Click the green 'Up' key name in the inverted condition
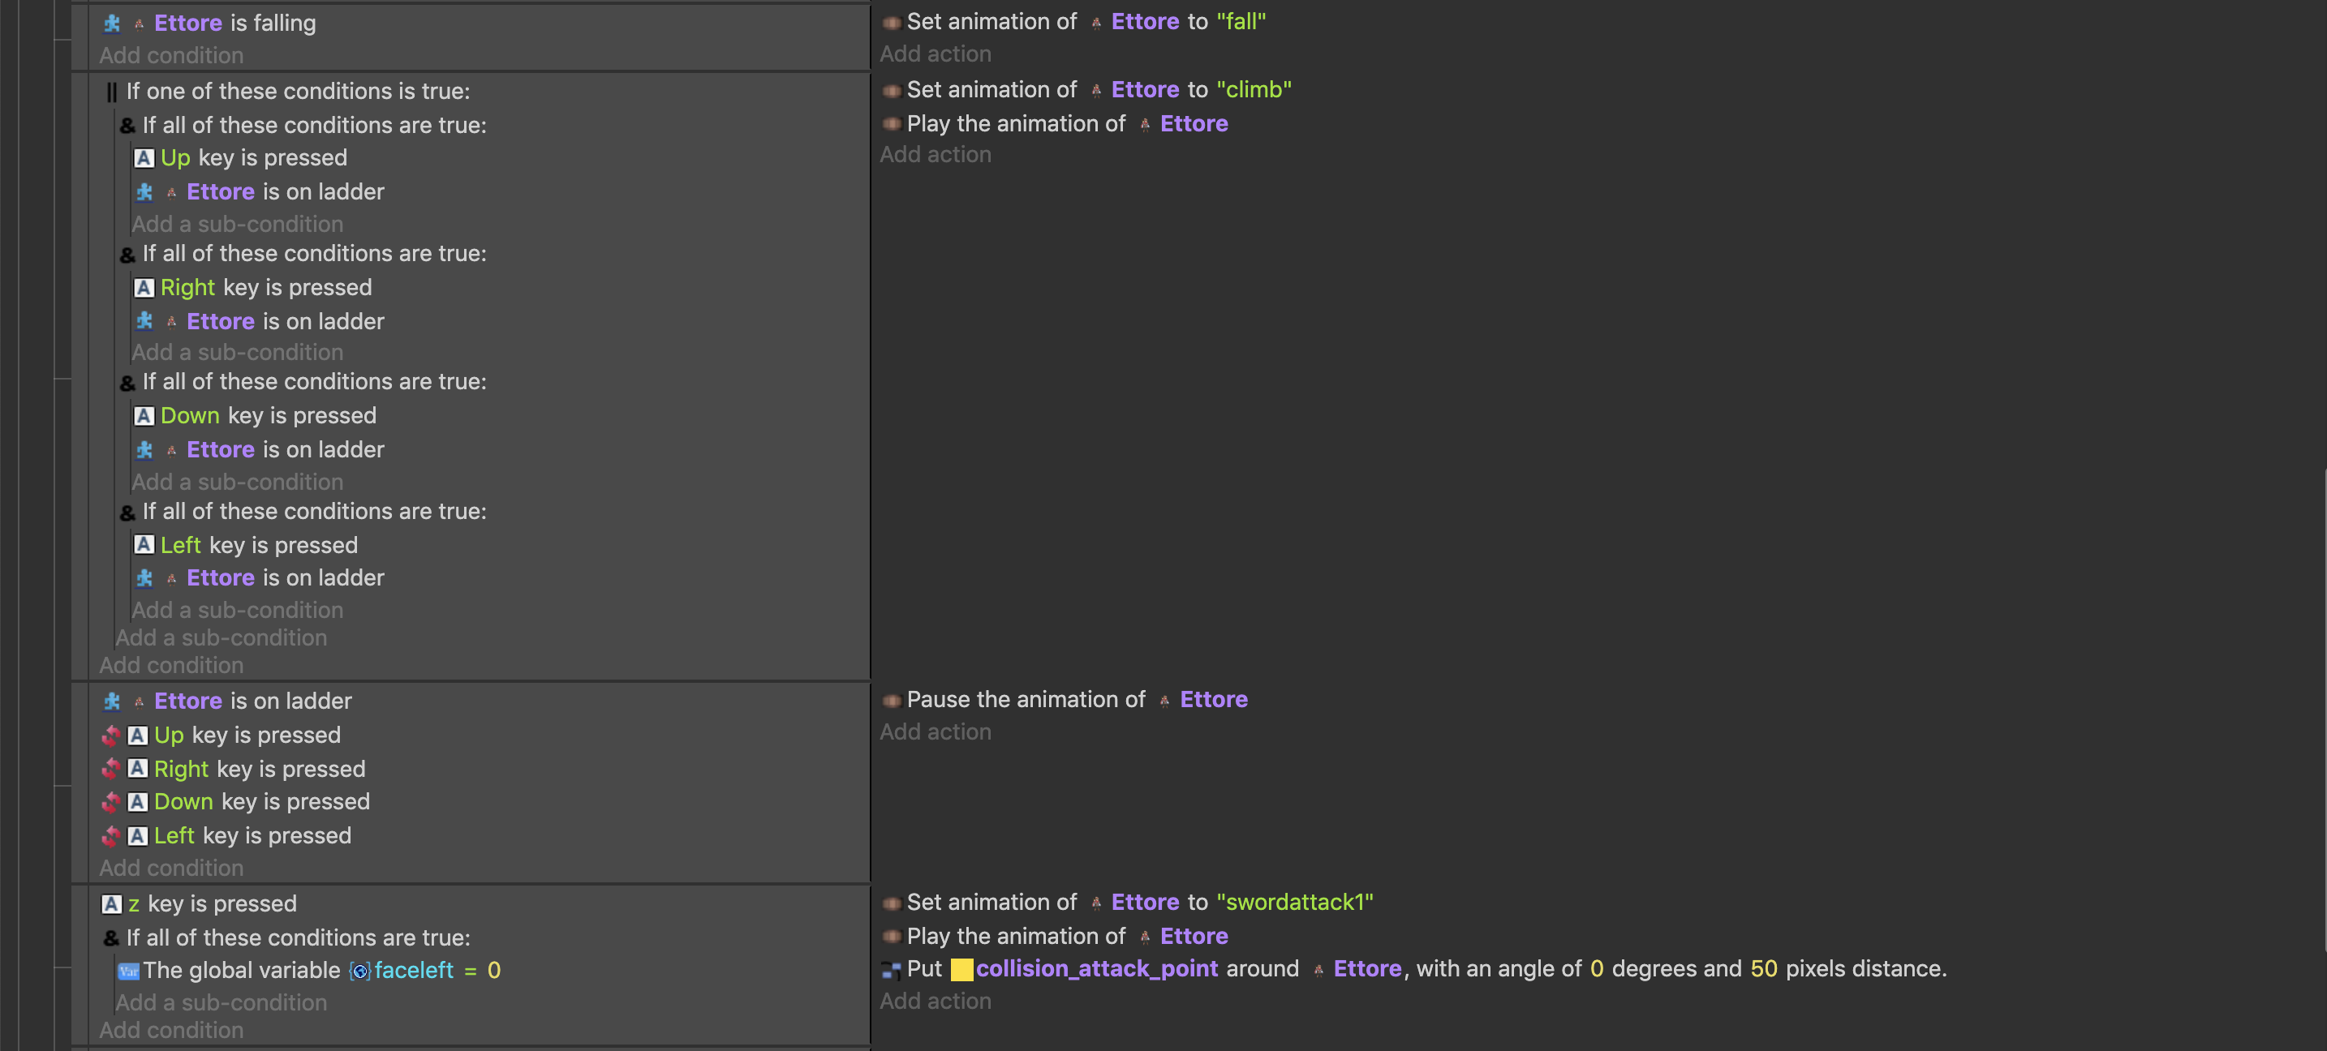The image size is (2327, 1051). coord(169,736)
